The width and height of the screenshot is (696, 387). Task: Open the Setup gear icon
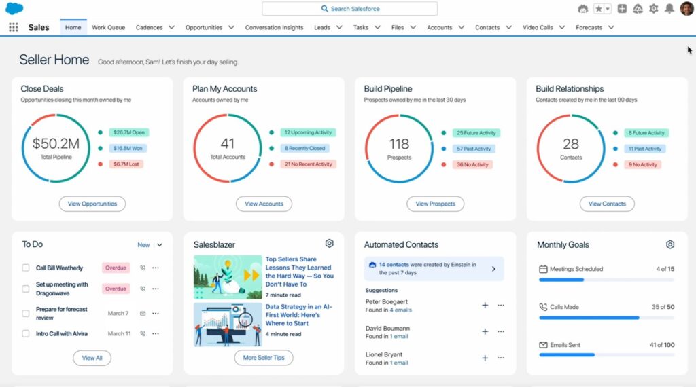click(x=653, y=9)
